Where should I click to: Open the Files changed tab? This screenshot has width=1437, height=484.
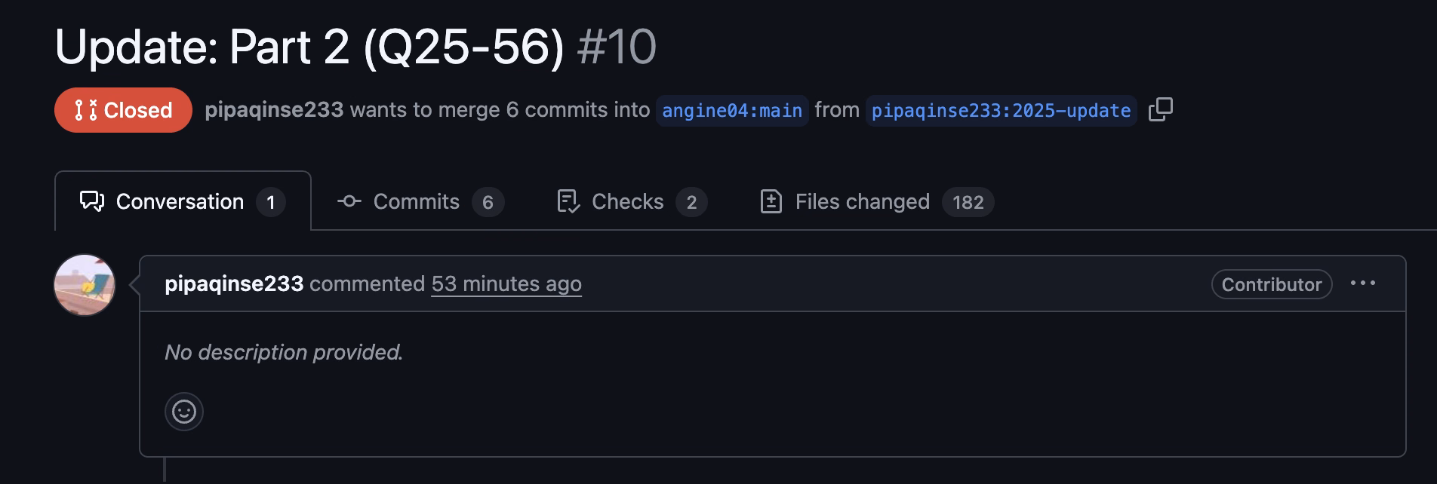coord(876,201)
